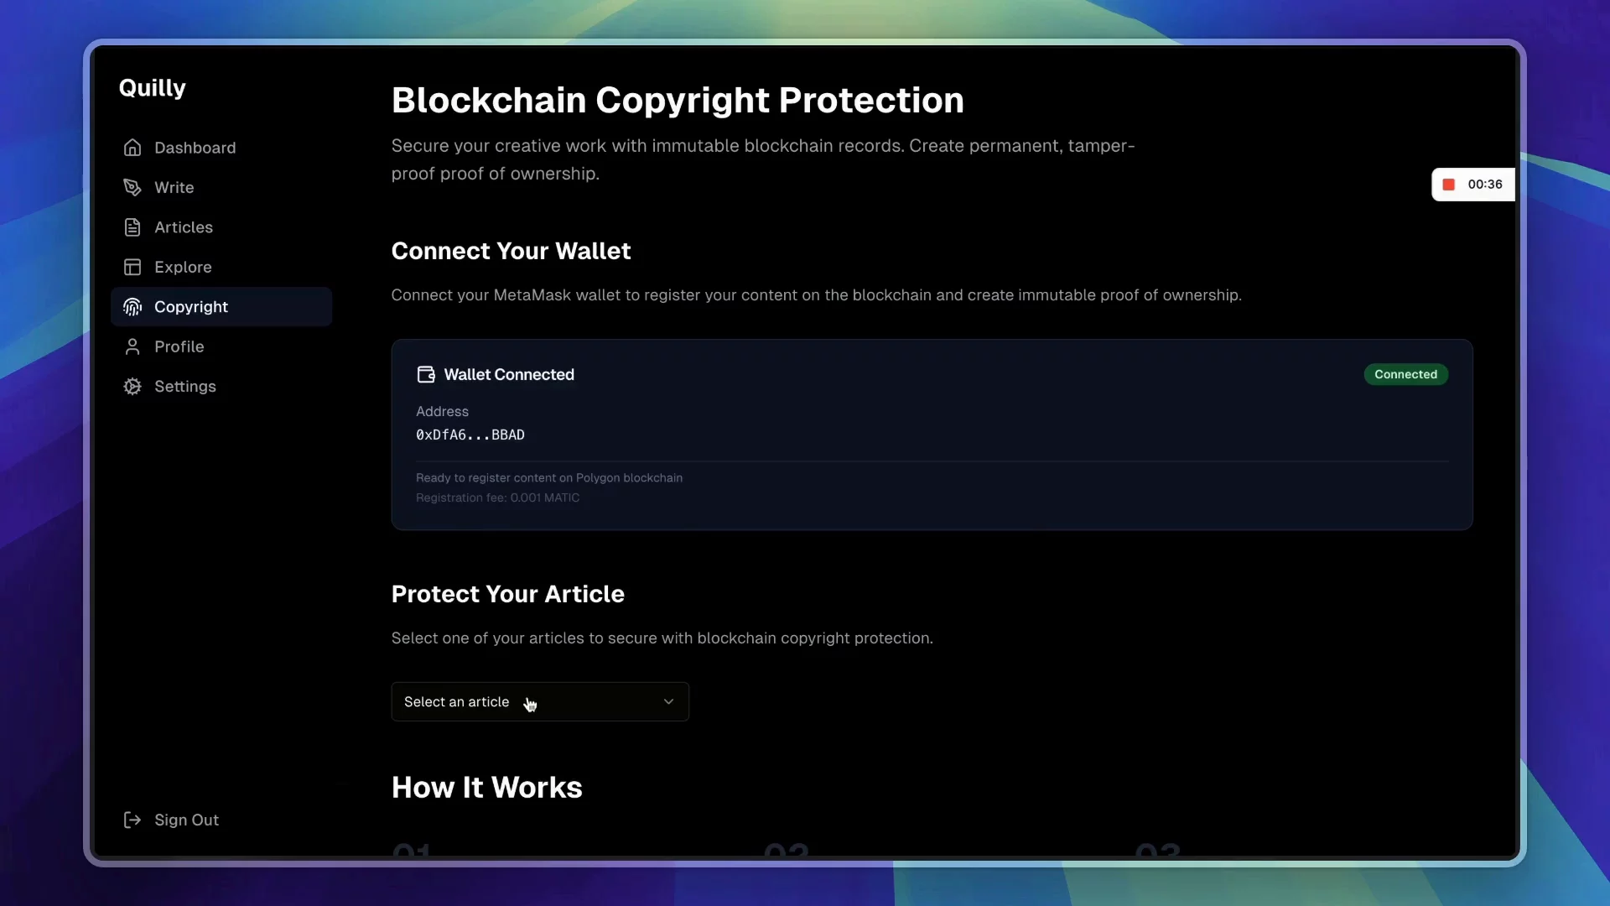Viewport: 1610px width, 906px height.
Task: Click the Sign Out arrow icon
Action: point(132,820)
